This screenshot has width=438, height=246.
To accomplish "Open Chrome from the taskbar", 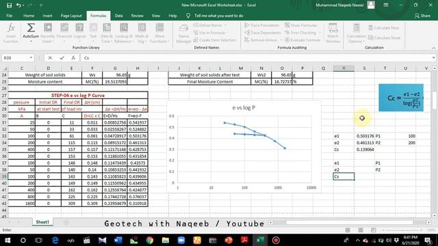I will pyautogui.click(x=149, y=240).
